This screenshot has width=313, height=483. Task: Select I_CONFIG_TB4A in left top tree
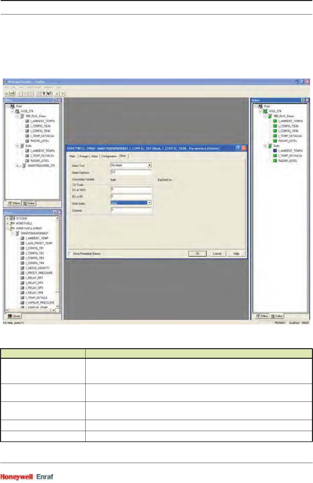click(x=40, y=131)
